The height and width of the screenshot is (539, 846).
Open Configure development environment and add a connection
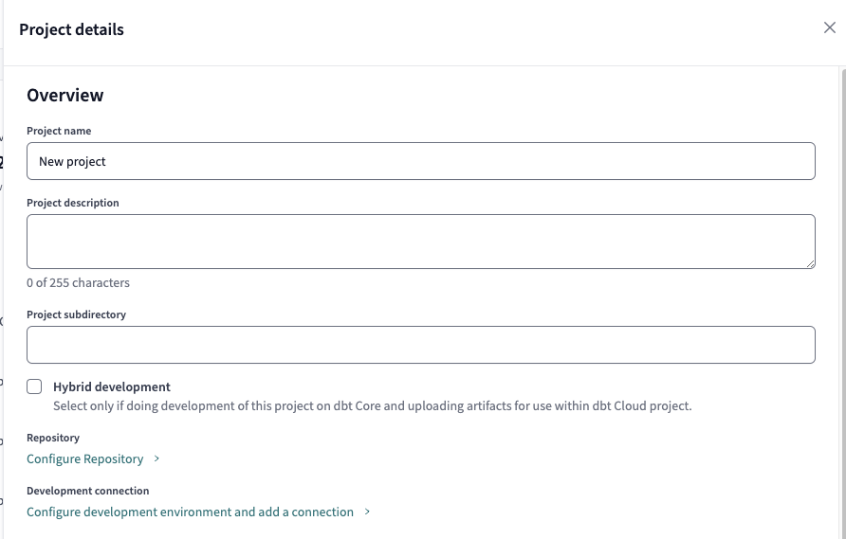[190, 512]
